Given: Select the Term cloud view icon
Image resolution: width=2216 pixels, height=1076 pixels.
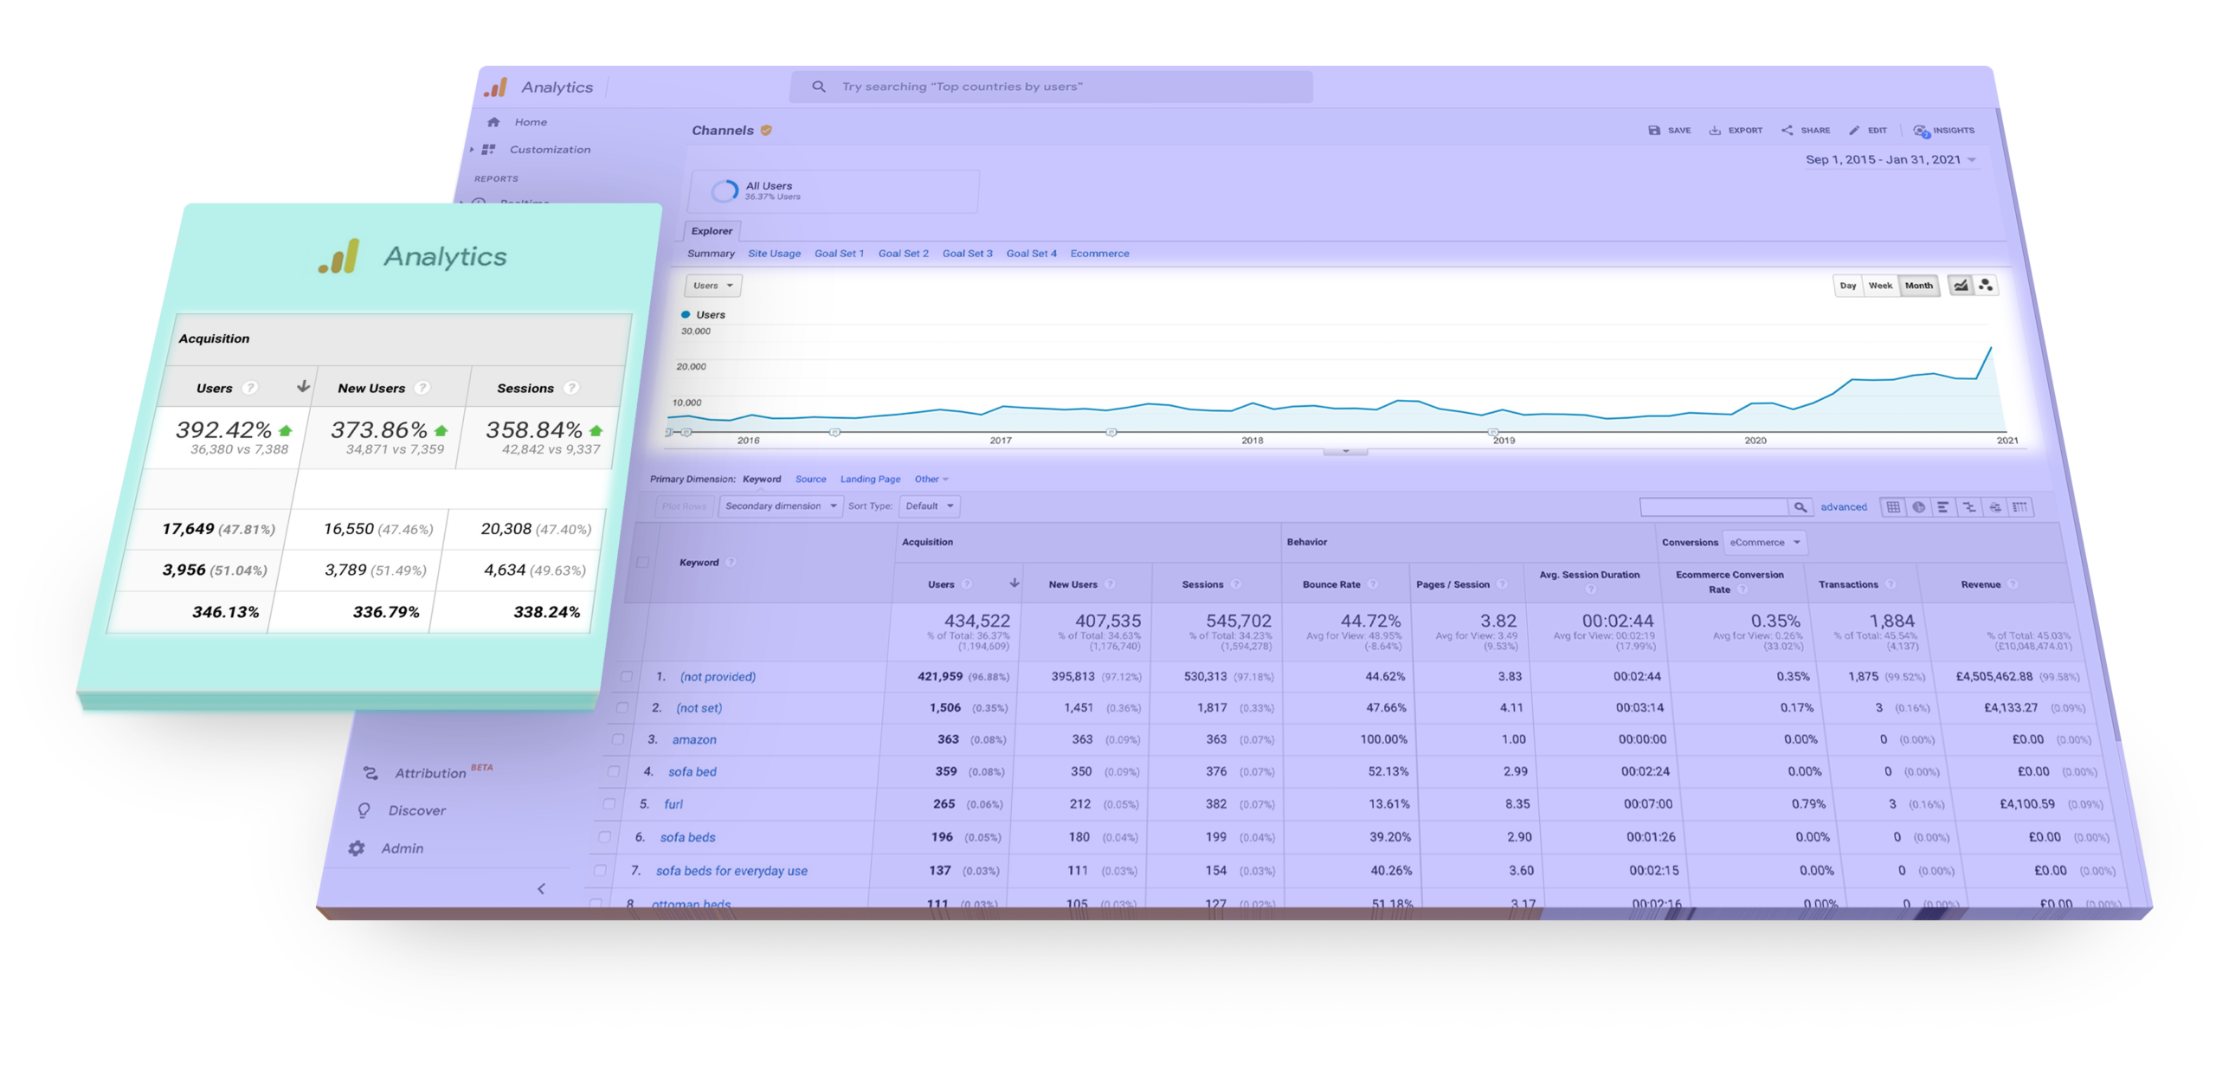Looking at the screenshot, I should point(1994,506).
